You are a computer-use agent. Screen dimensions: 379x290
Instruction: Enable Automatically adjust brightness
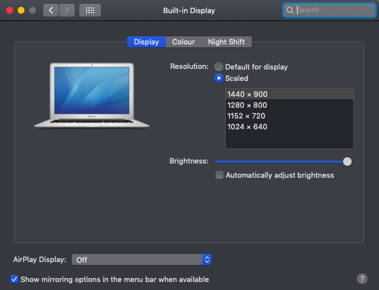(x=219, y=175)
